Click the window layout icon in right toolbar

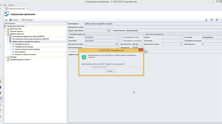211,20
